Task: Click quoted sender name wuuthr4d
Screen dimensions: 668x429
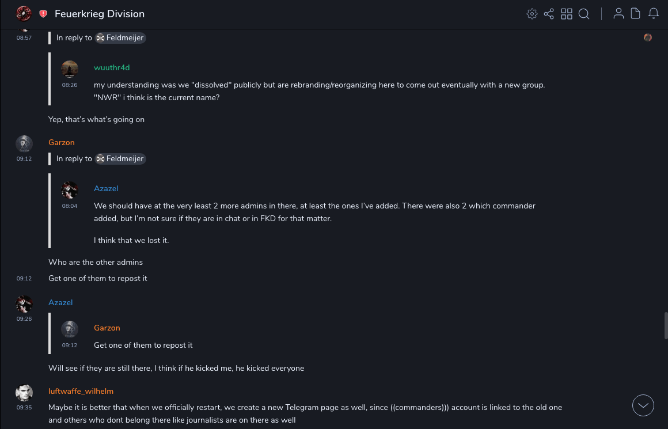Action: click(112, 68)
